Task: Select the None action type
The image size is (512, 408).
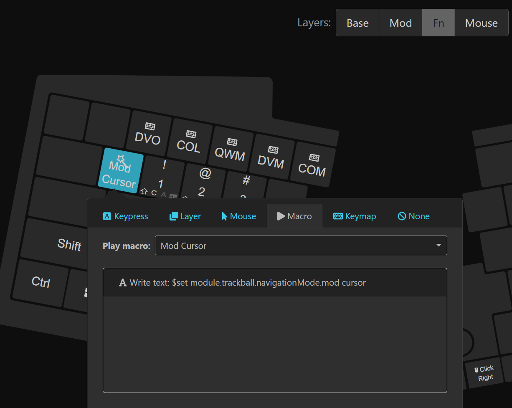Action: click(413, 216)
